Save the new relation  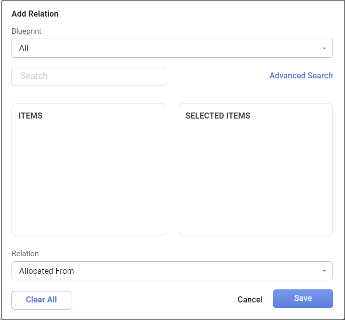pos(303,298)
